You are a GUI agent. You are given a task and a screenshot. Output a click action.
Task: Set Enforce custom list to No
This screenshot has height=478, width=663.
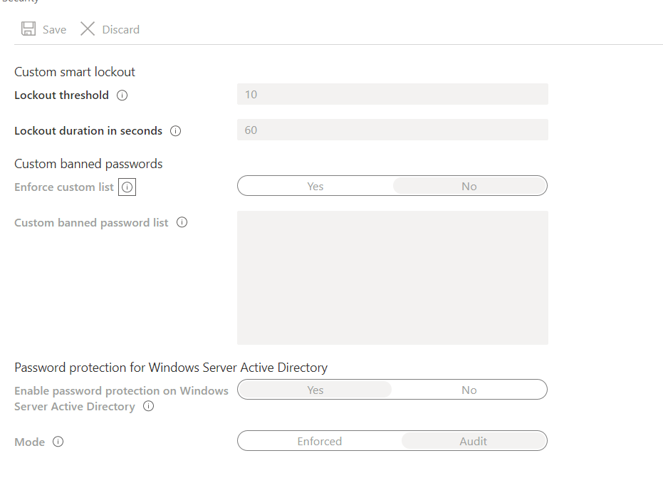coord(469,187)
